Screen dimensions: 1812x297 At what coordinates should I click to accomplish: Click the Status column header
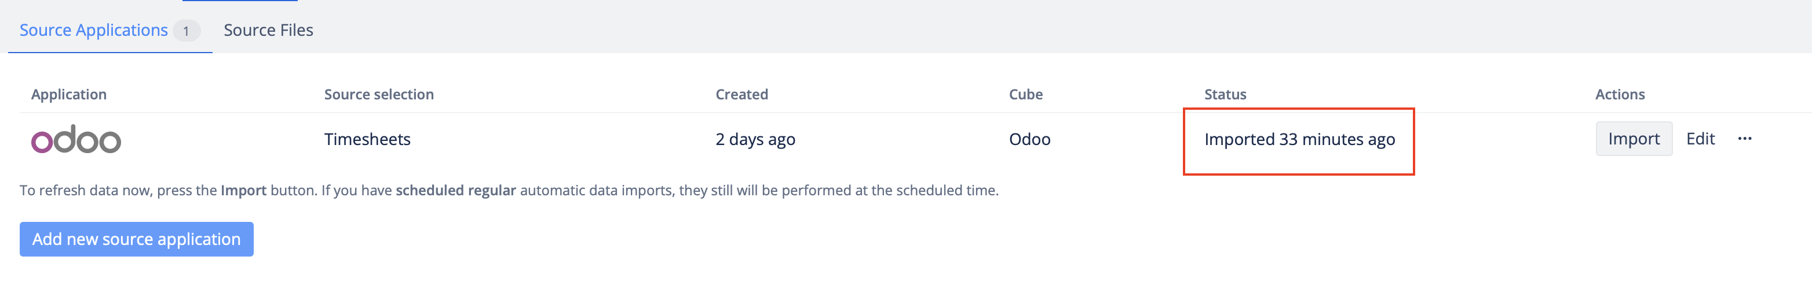coord(1225,95)
